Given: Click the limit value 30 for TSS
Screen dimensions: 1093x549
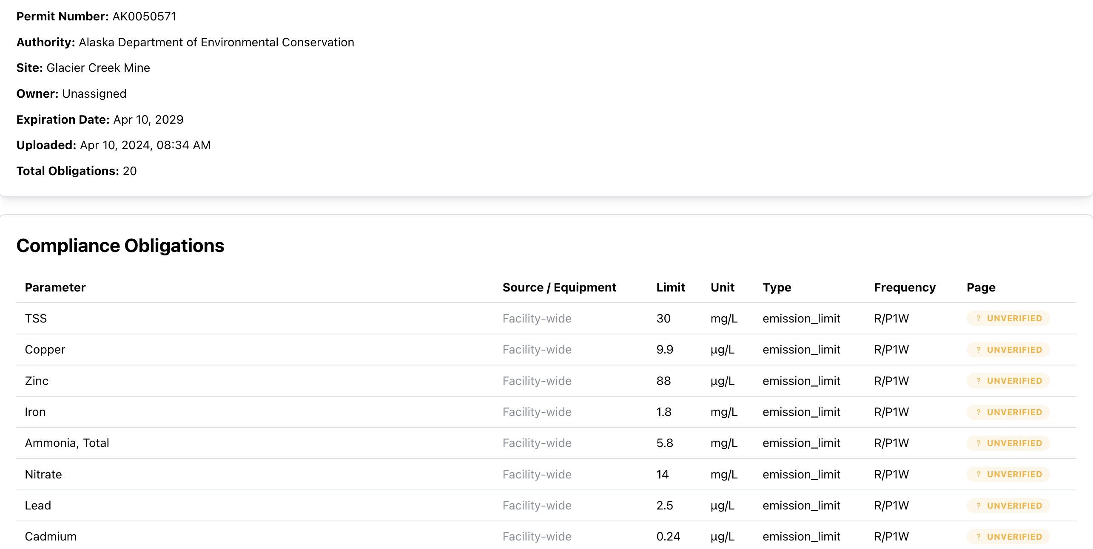Looking at the screenshot, I should (663, 318).
